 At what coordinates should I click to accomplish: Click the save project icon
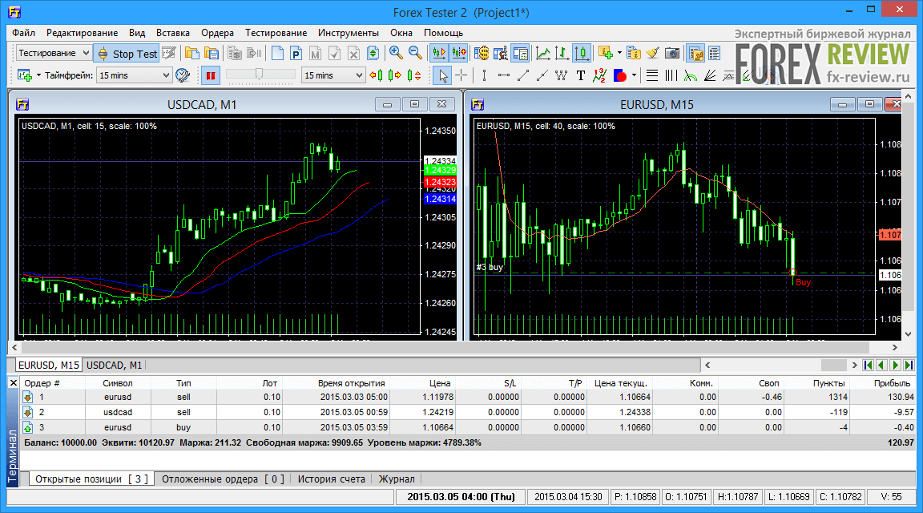[212, 54]
